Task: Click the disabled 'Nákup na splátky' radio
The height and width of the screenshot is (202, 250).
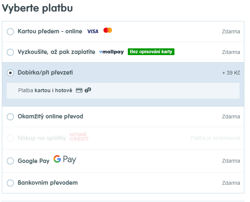Action: point(11,138)
